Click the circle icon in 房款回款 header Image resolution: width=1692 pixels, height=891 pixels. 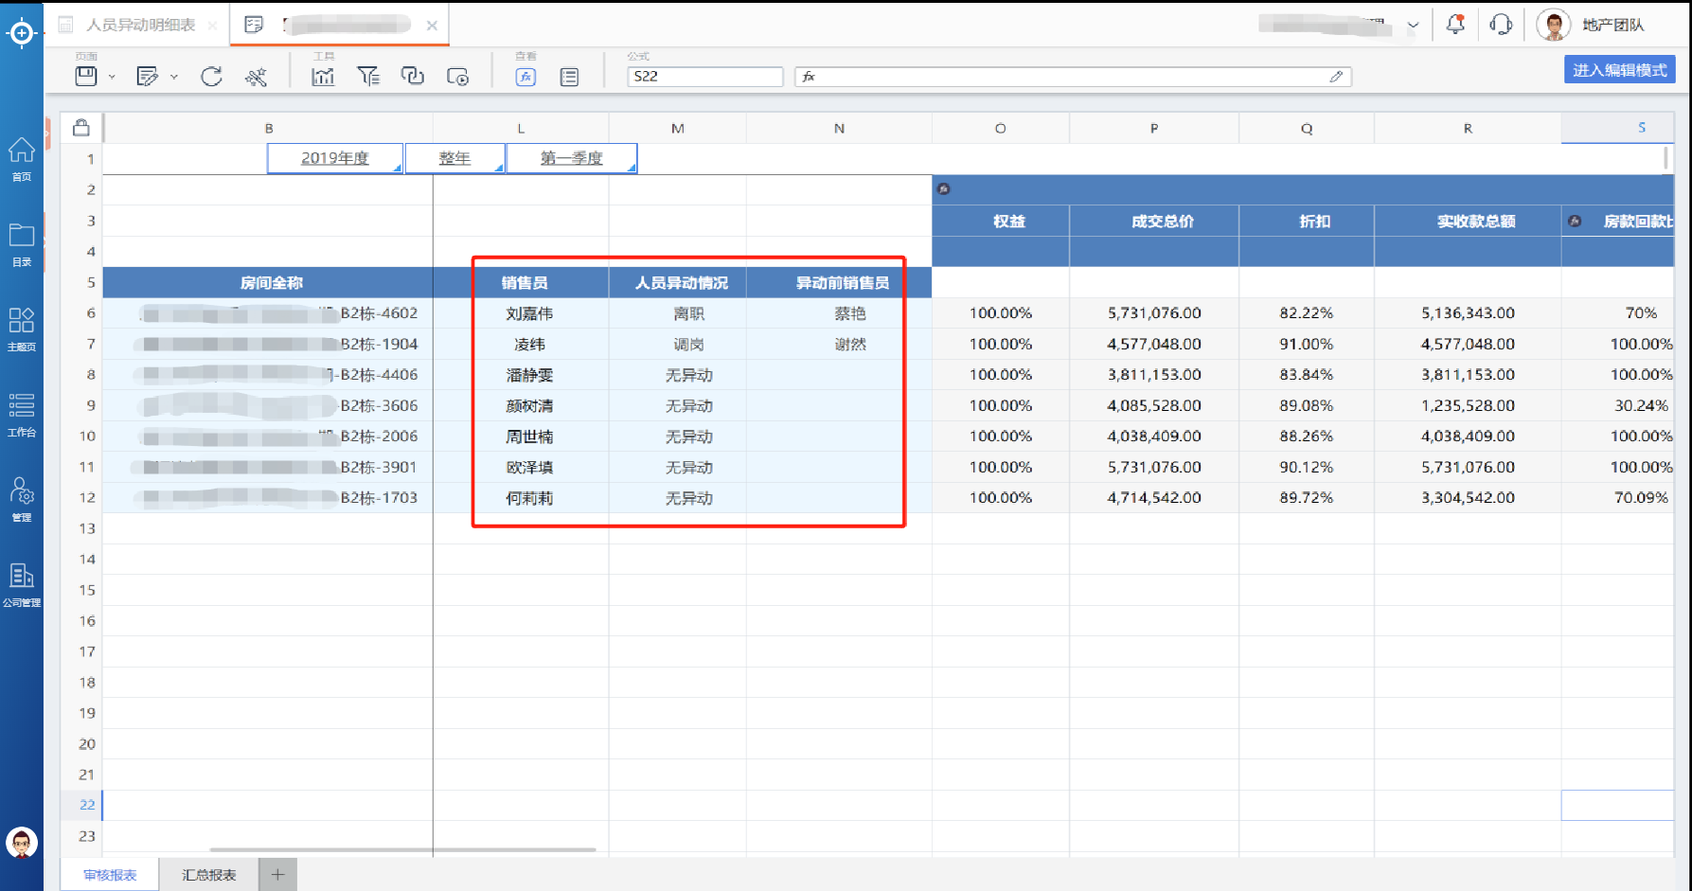pyautogui.click(x=1575, y=221)
